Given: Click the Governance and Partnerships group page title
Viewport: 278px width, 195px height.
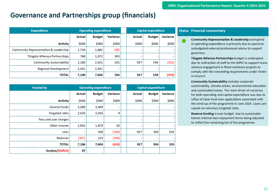Looking at the screenshot, I should pos(83,15).
